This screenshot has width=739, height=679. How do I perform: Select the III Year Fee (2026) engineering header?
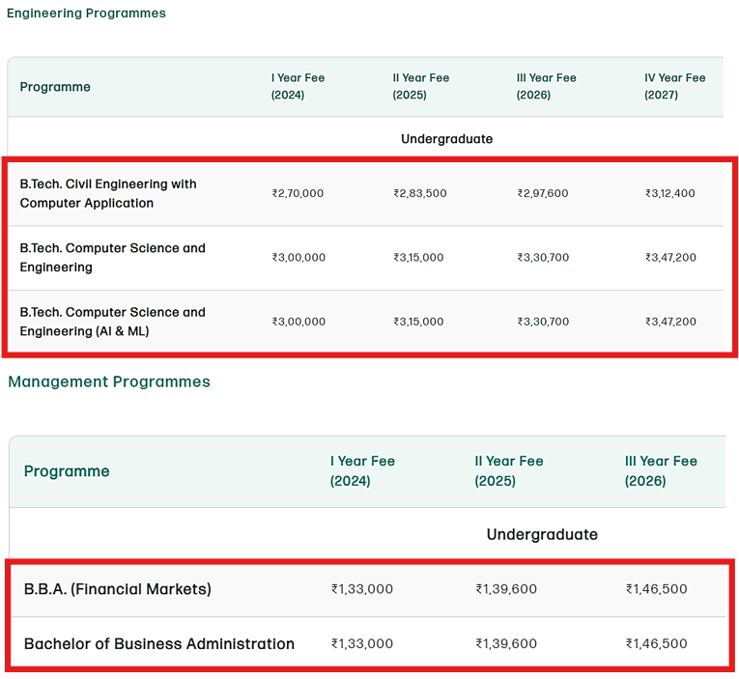(x=546, y=86)
